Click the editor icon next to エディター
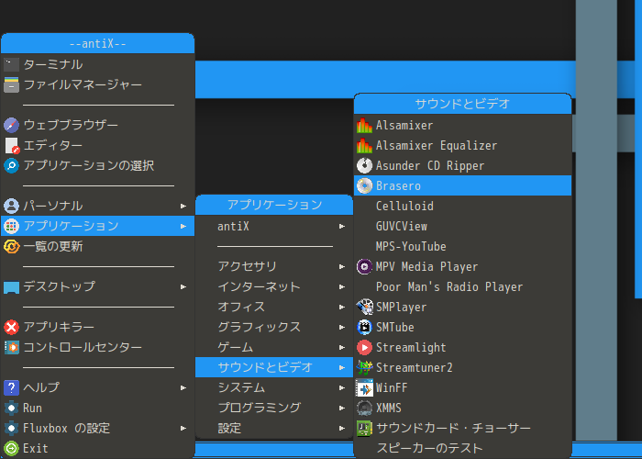Screen dimensions: 642x459 pos(11,145)
